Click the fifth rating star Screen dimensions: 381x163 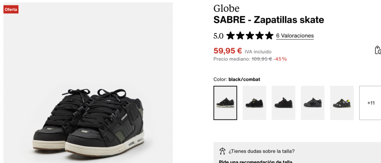pyautogui.click(x=269, y=36)
